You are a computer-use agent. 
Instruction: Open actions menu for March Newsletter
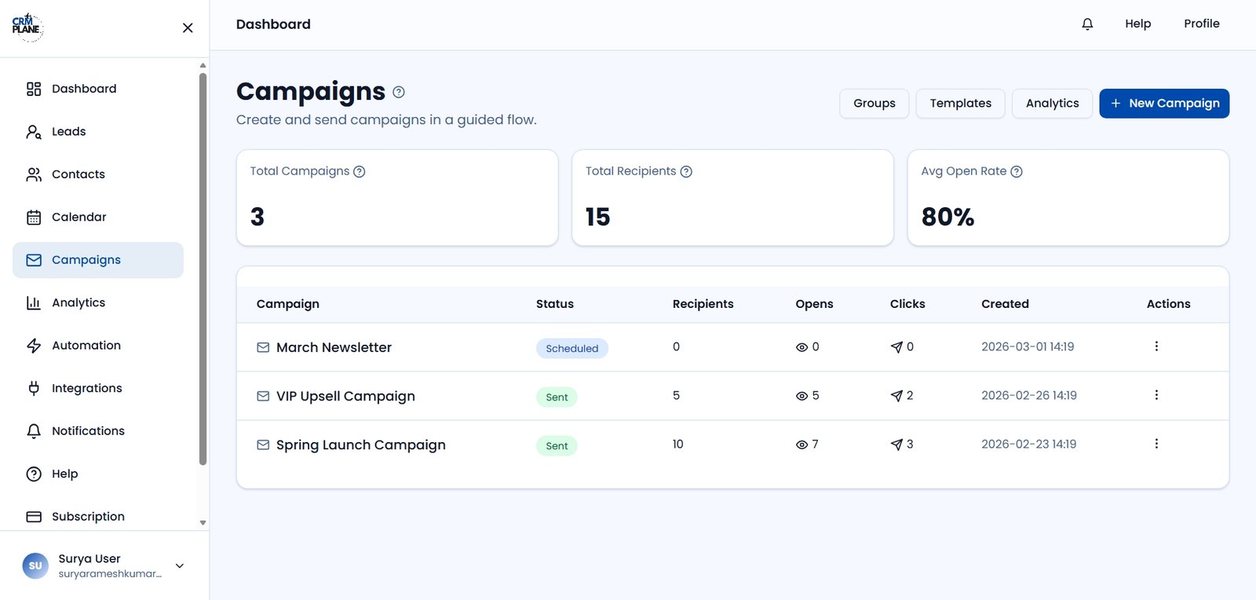(x=1156, y=346)
